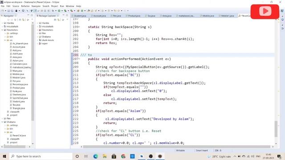
Task: Click the Save All toolbar icon
Action: [12, 11]
